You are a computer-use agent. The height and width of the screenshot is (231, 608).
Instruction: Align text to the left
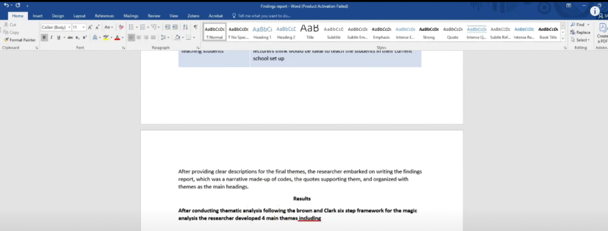pyautogui.click(x=131, y=37)
